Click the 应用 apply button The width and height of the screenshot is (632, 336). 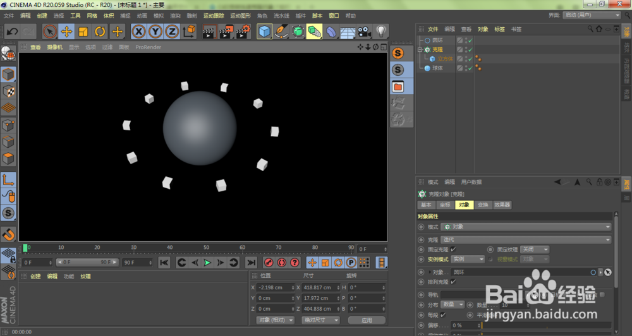coord(367,320)
